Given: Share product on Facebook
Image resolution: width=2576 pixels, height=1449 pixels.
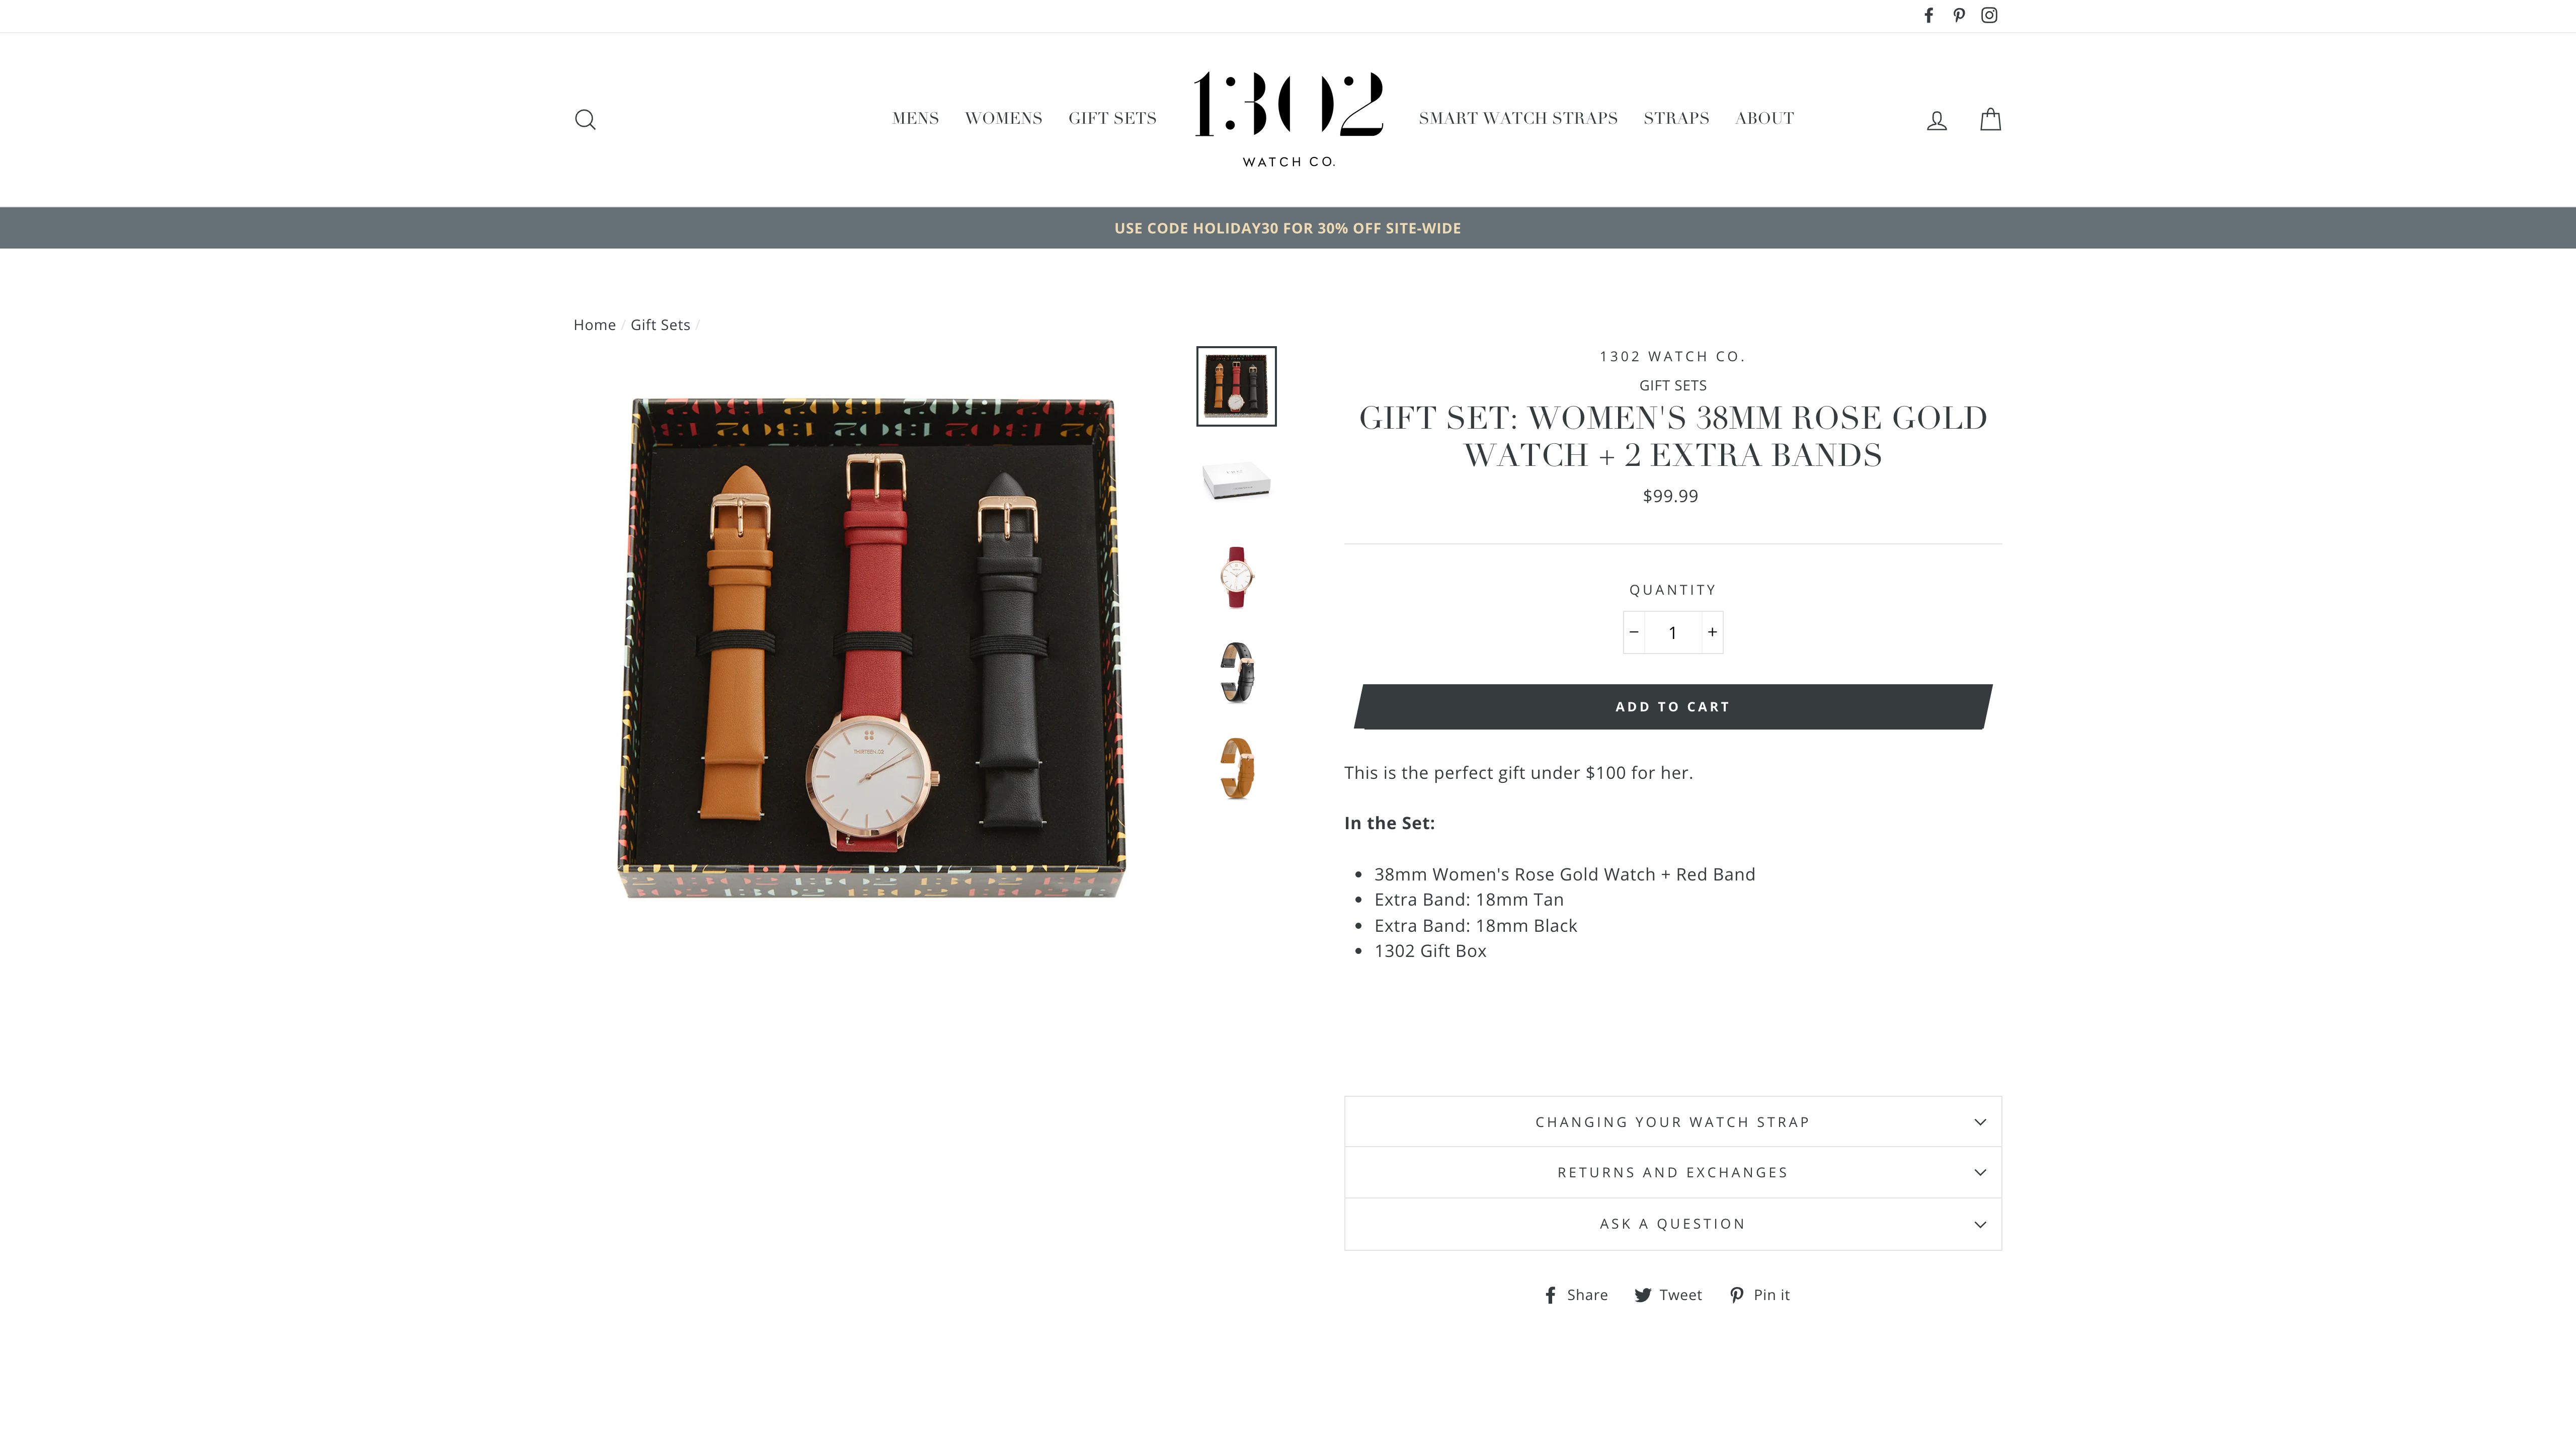Looking at the screenshot, I should (1576, 1295).
